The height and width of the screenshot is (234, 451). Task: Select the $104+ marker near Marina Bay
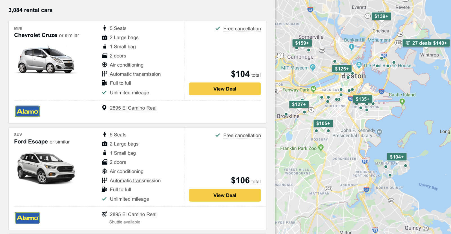[x=397, y=157]
